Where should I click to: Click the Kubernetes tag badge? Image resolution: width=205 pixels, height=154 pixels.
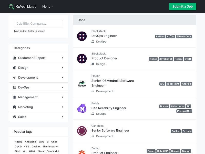[x=178, y=106]
